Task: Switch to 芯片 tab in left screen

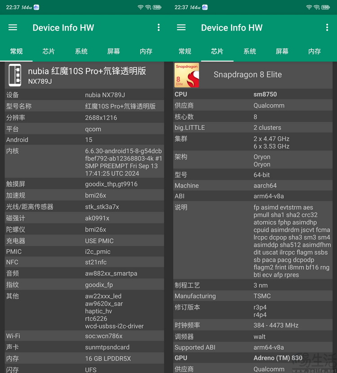Action: click(x=49, y=51)
